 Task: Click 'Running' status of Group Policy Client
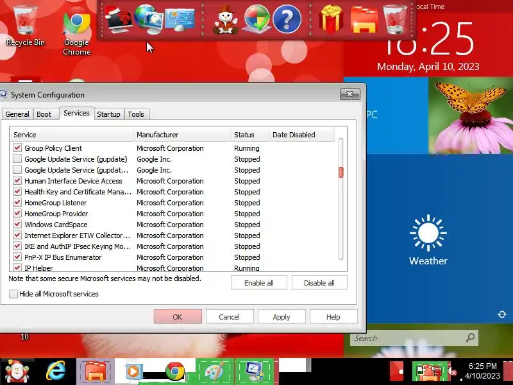(x=247, y=148)
